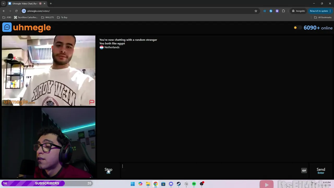Open the JOBS bookmark folder
This screenshot has height=188, width=334.
pos(7,17)
